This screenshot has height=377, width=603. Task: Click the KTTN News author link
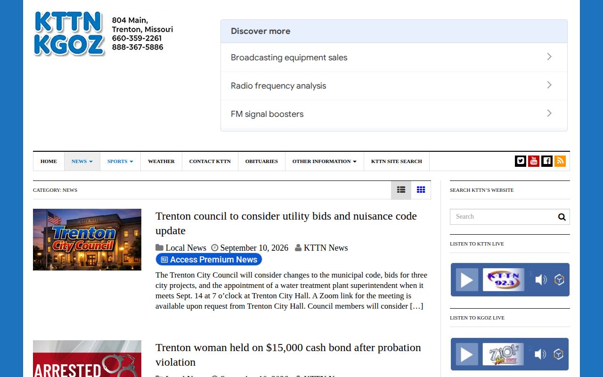coord(326,248)
